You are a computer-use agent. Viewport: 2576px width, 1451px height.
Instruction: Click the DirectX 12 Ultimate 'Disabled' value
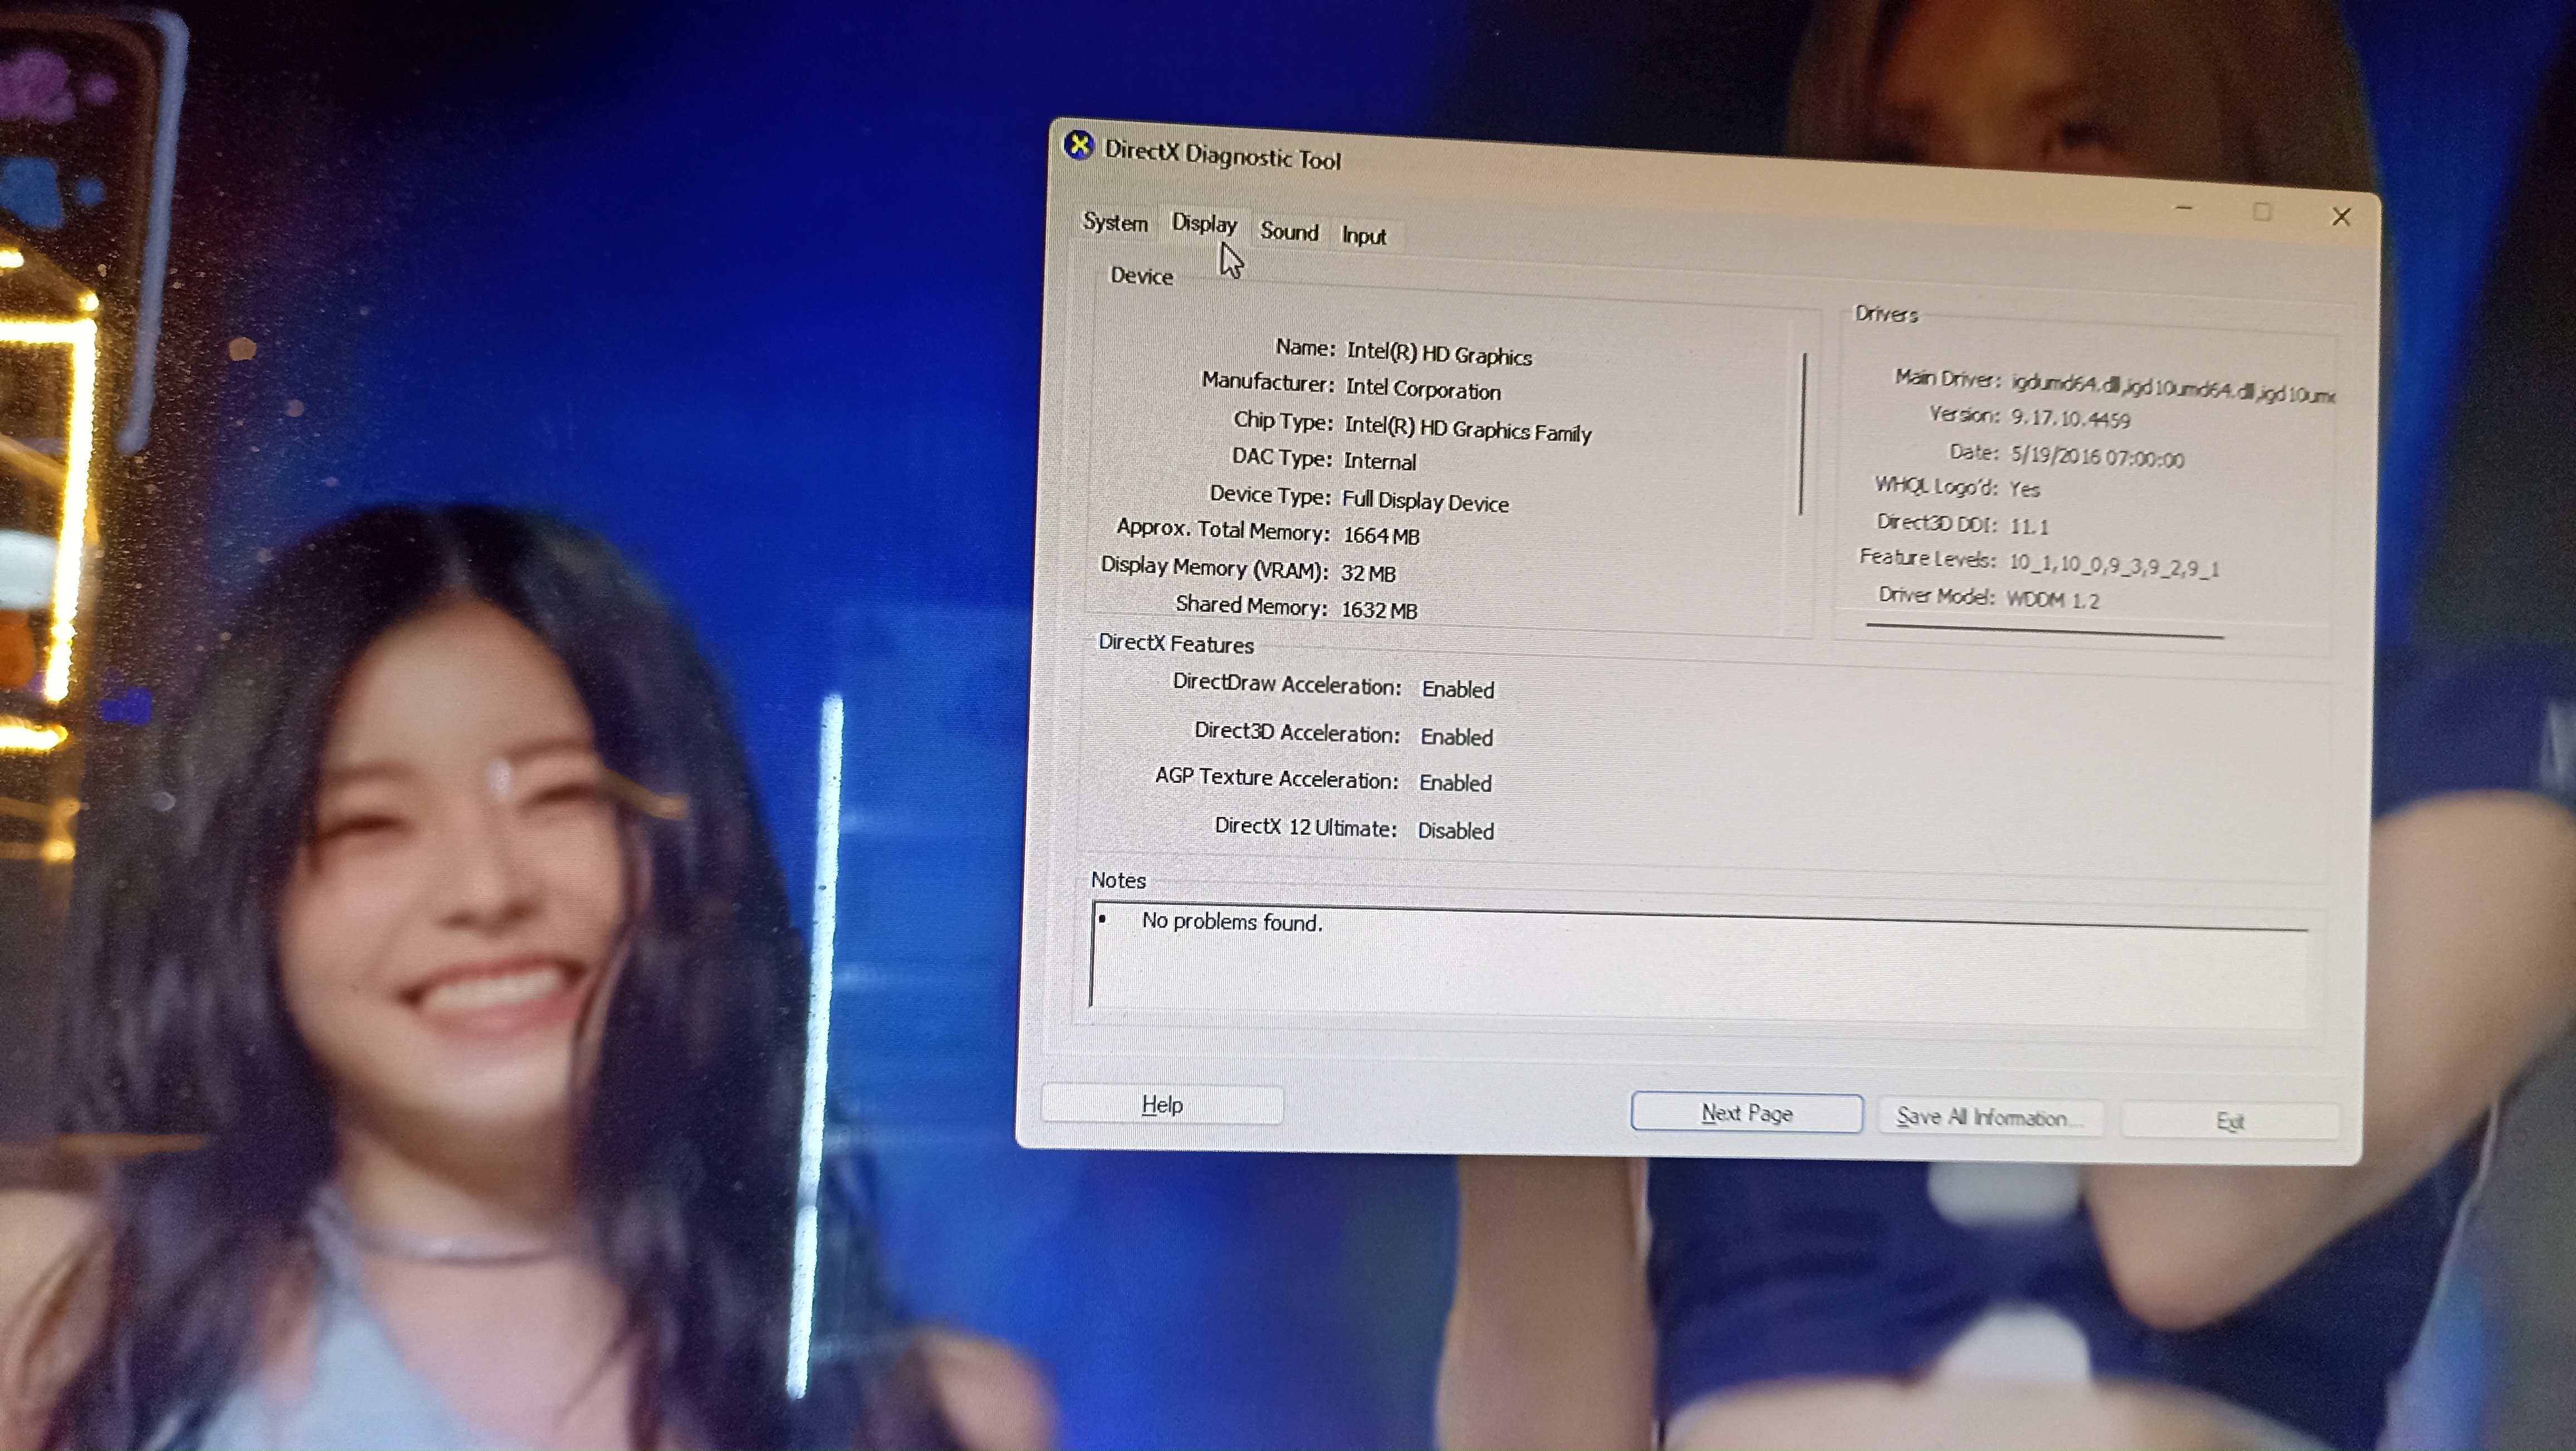pyautogui.click(x=1455, y=831)
